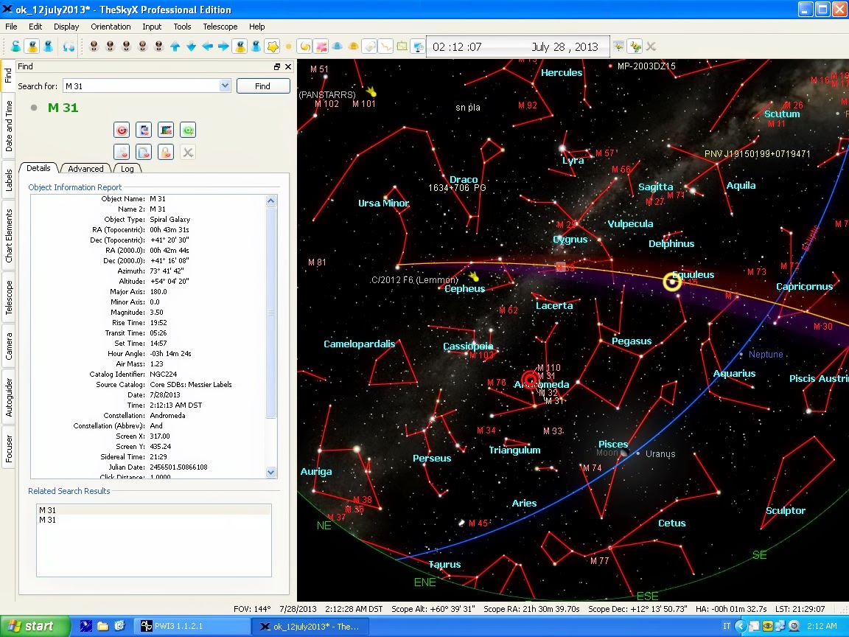Image resolution: width=849 pixels, height=637 pixels.
Task: Click the first round compass button in toolbar
Action: click(94, 46)
